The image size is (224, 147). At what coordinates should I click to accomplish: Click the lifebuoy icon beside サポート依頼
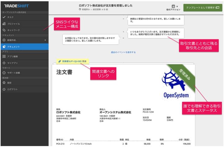pyautogui.click(x=4, y=73)
